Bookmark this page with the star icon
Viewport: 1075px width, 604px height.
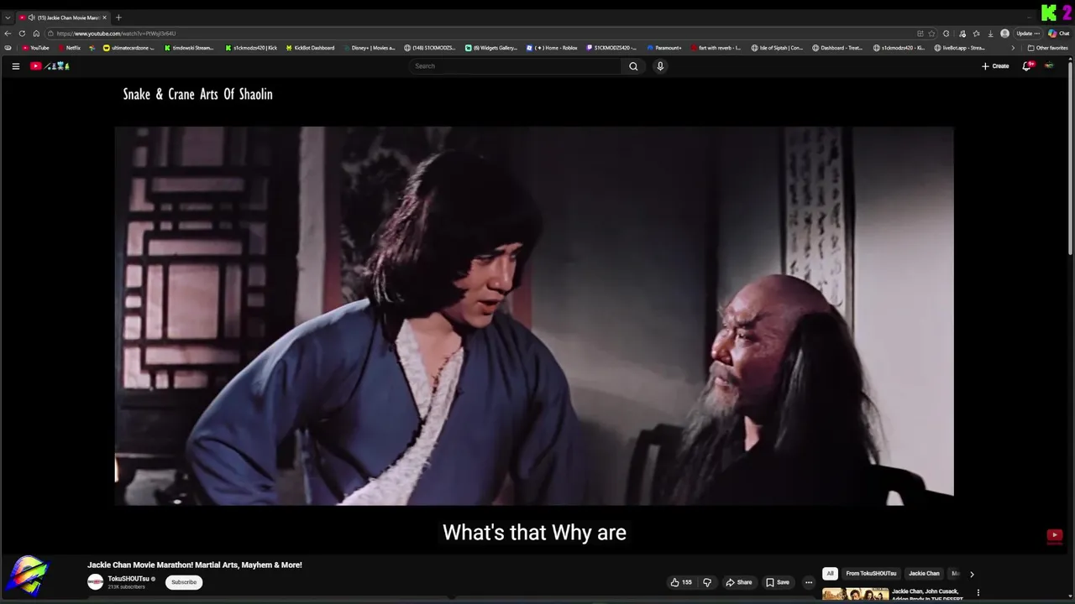(932, 34)
